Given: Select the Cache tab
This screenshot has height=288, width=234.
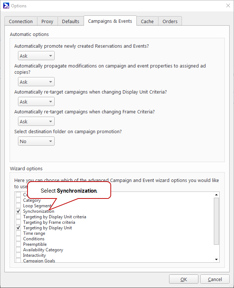Looking at the screenshot, I should click(147, 21).
